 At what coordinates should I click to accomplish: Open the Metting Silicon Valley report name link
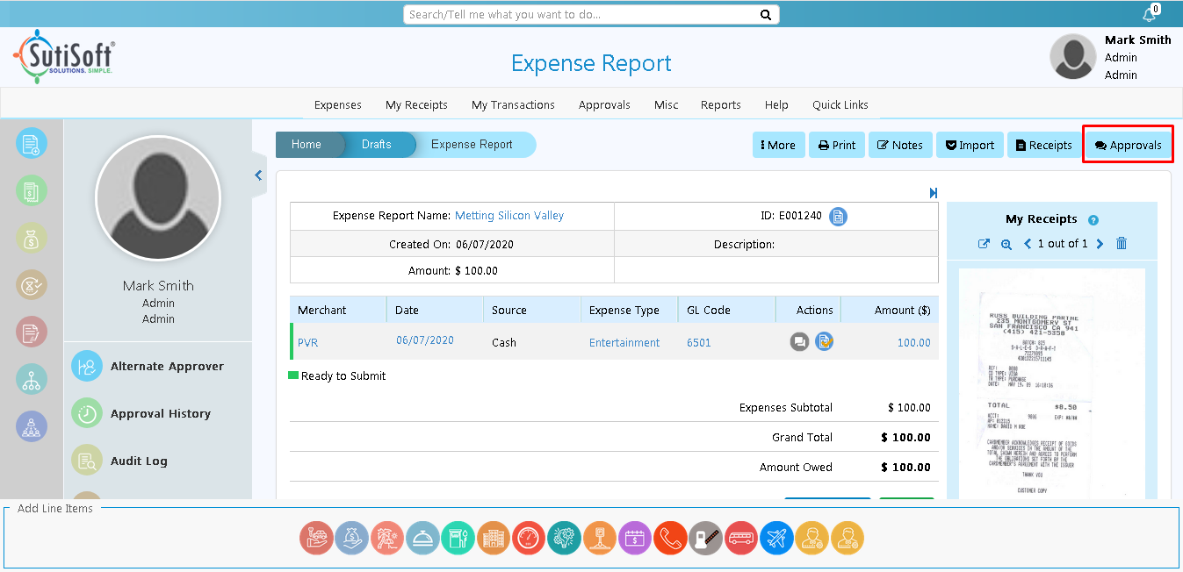[x=509, y=216]
